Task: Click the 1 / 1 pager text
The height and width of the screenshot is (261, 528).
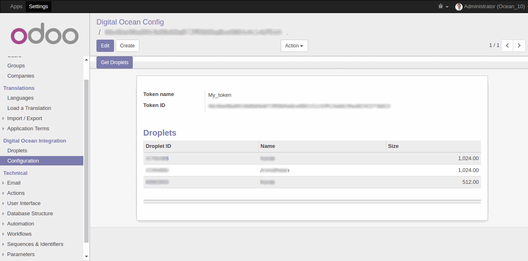Action: point(494,45)
